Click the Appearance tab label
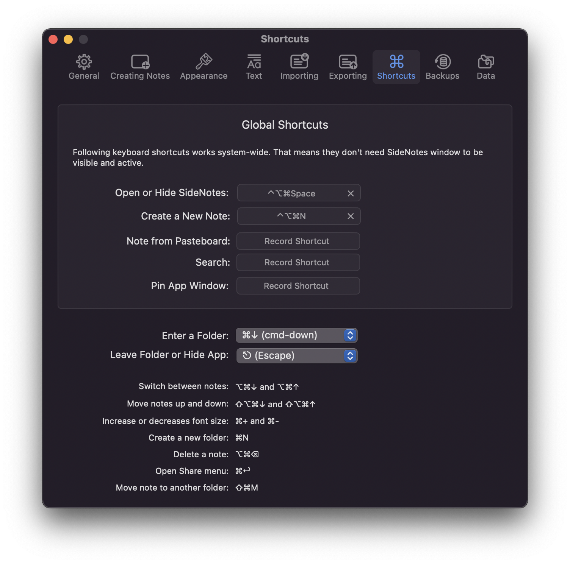 (204, 76)
